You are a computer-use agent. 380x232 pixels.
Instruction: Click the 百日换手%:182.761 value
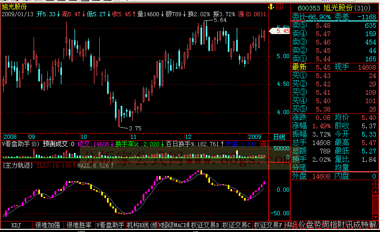193,144
